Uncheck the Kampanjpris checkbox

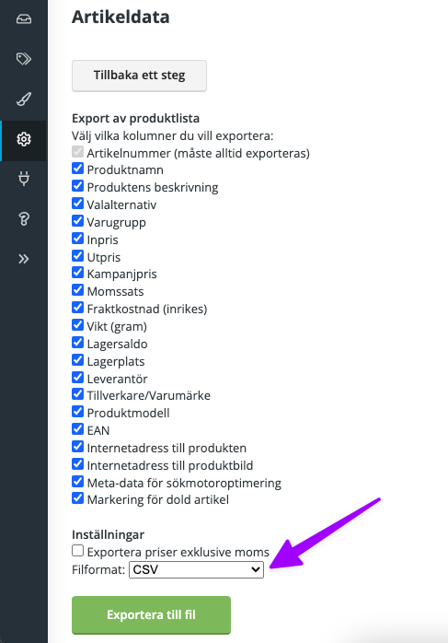[x=77, y=273]
